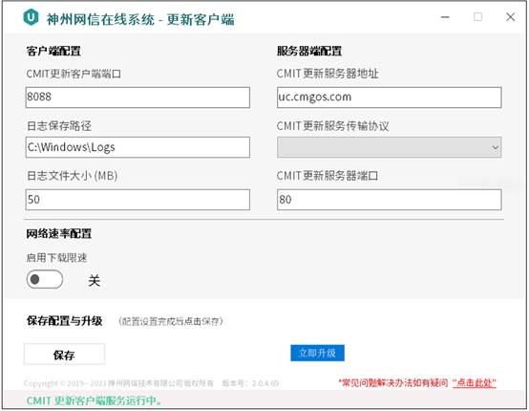This screenshot has height=411, width=529.
Task: Click the blue 立即升级 button
Action: click(x=317, y=353)
